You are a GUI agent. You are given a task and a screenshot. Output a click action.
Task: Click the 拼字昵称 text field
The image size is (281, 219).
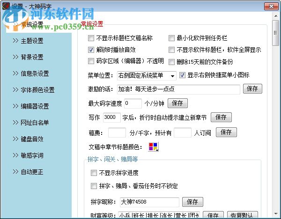149,202
